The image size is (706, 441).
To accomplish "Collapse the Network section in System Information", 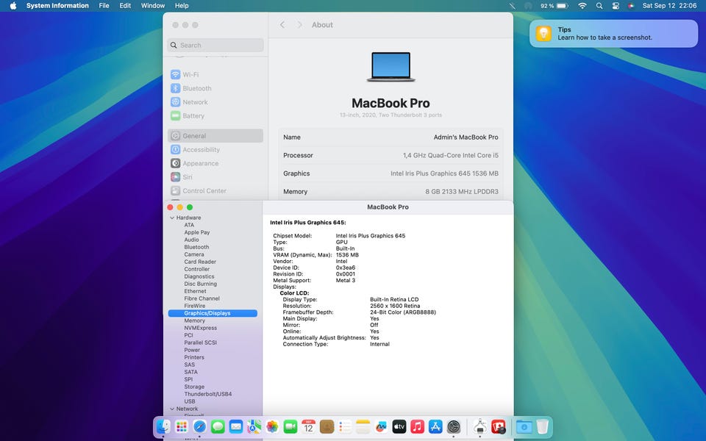I will click(x=172, y=409).
